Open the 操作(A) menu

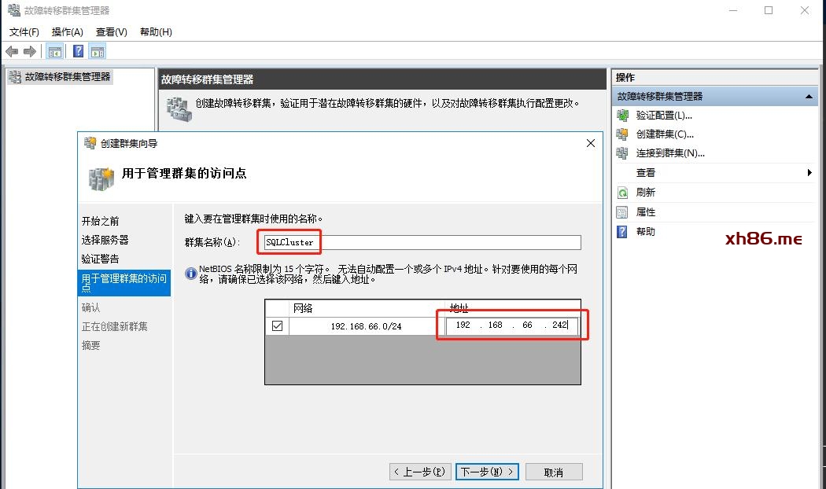coord(67,32)
